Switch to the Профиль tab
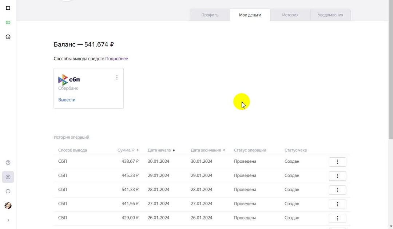 210,15
